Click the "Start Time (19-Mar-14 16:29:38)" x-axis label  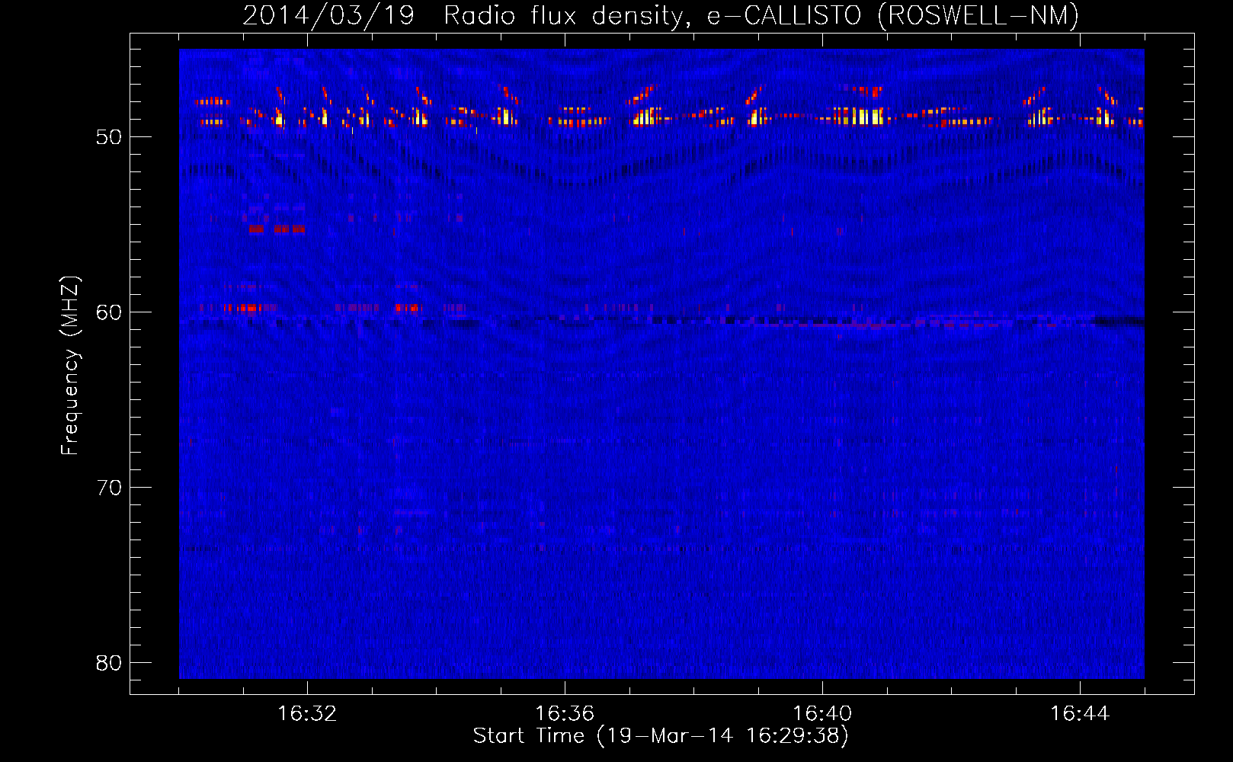point(661,736)
